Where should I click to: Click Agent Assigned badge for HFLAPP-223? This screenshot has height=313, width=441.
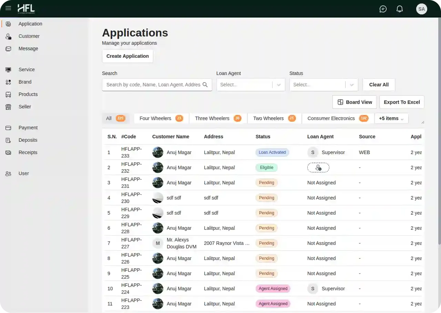(x=273, y=304)
